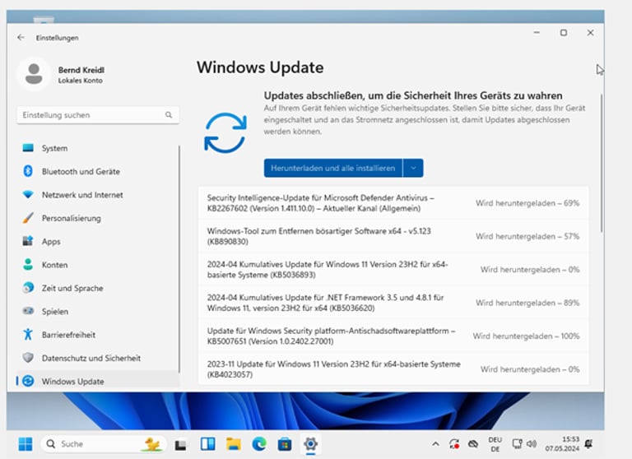Click the KB5036893 cumulative update entry
The width and height of the screenshot is (632, 459).
394,270
